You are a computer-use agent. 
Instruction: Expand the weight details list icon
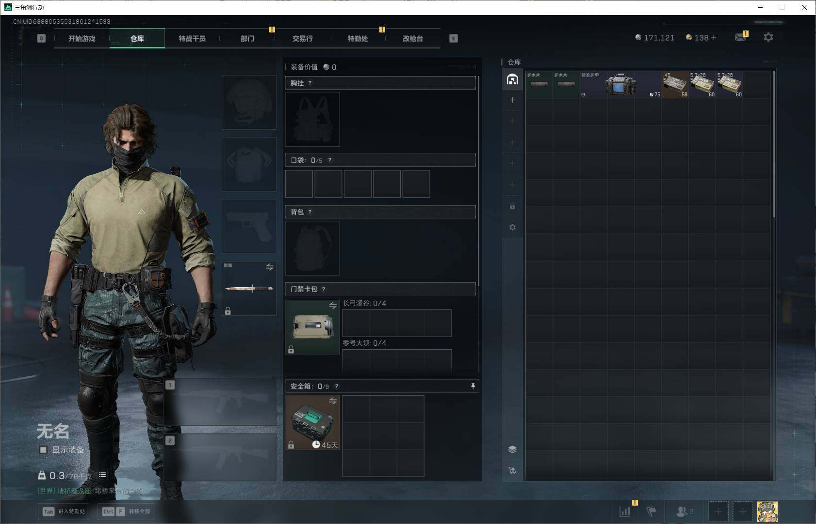pyautogui.click(x=102, y=475)
